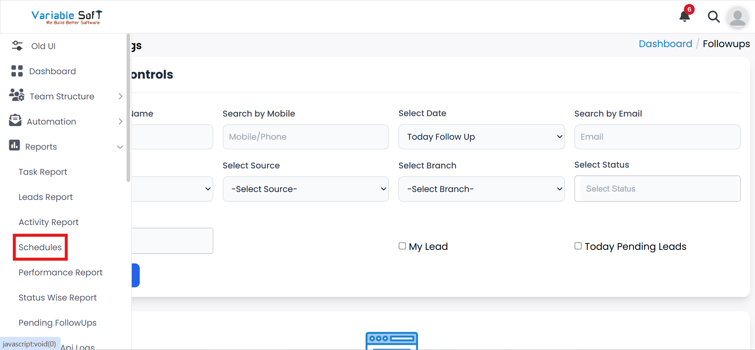Click the Dashboard grid icon
This screenshot has width=755, height=350.
click(17, 71)
